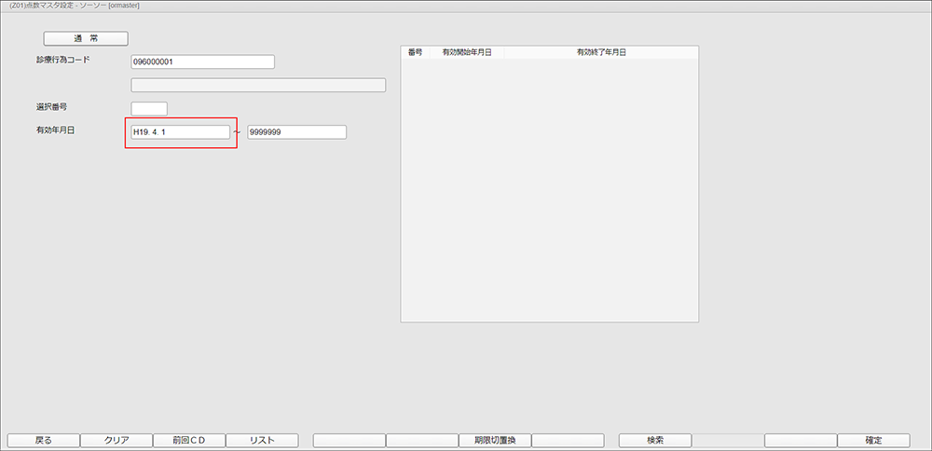Click the 期限切置換 button
Screen dimensions: 932x451
pos(495,440)
